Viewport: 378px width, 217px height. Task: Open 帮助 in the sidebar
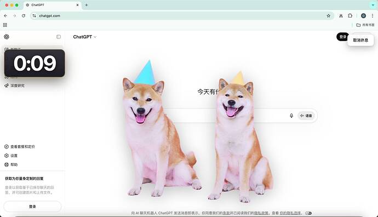click(x=11, y=165)
